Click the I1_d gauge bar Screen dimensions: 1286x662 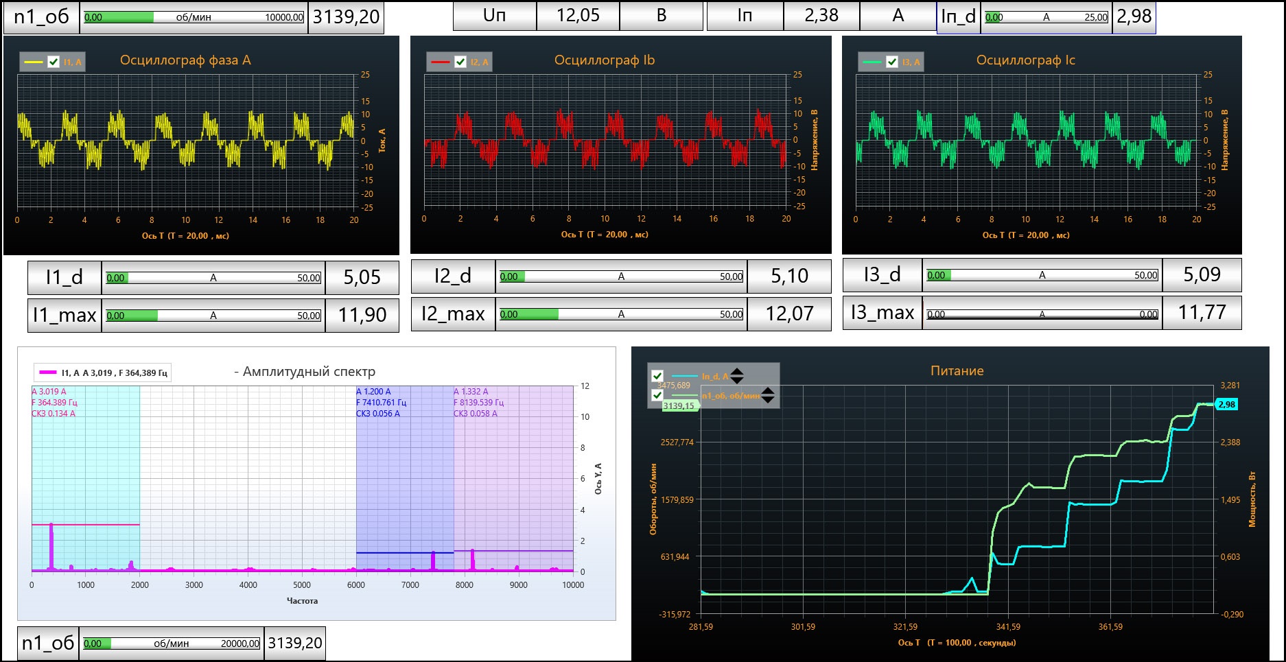213,278
